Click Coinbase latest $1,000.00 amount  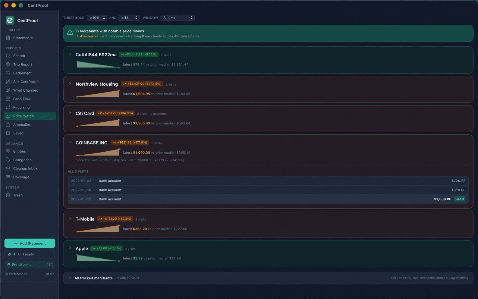pos(141,153)
